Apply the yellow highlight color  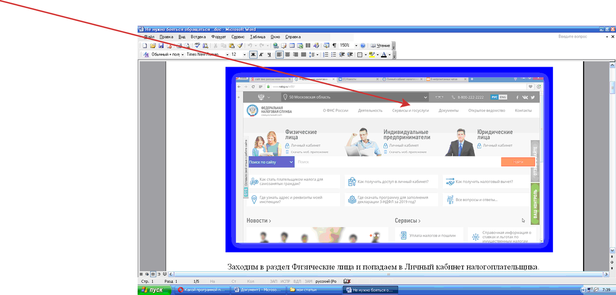(372, 54)
